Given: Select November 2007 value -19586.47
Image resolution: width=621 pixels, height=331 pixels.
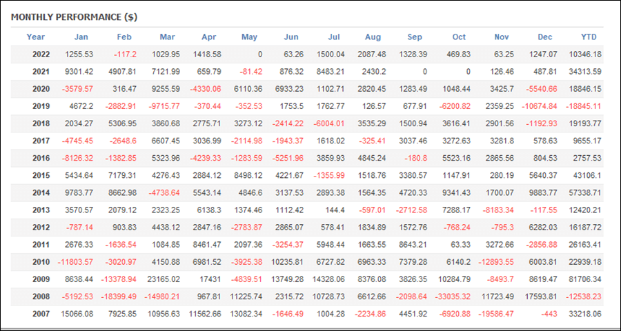Looking at the screenshot, I should pos(495,314).
